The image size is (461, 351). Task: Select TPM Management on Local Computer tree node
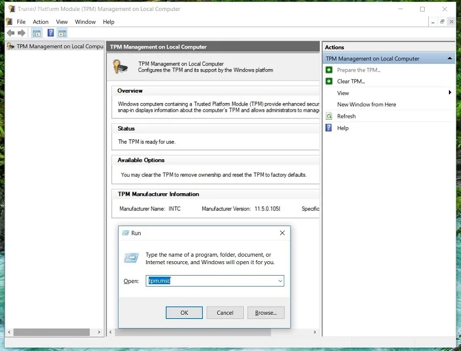coord(55,47)
